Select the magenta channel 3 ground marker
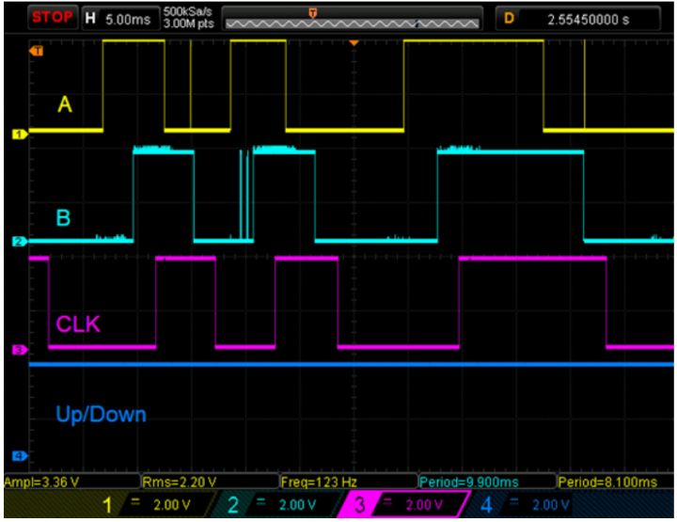Viewport: 677px width, 522px height. point(17,350)
